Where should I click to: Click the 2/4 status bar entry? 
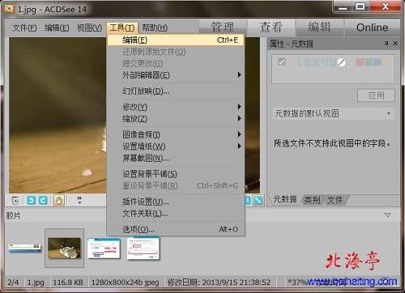(13, 282)
